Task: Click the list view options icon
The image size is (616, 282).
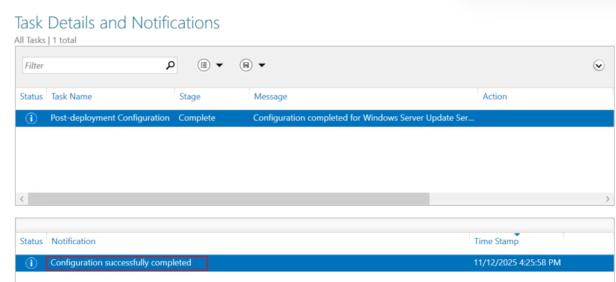Action: pos(205,65)
